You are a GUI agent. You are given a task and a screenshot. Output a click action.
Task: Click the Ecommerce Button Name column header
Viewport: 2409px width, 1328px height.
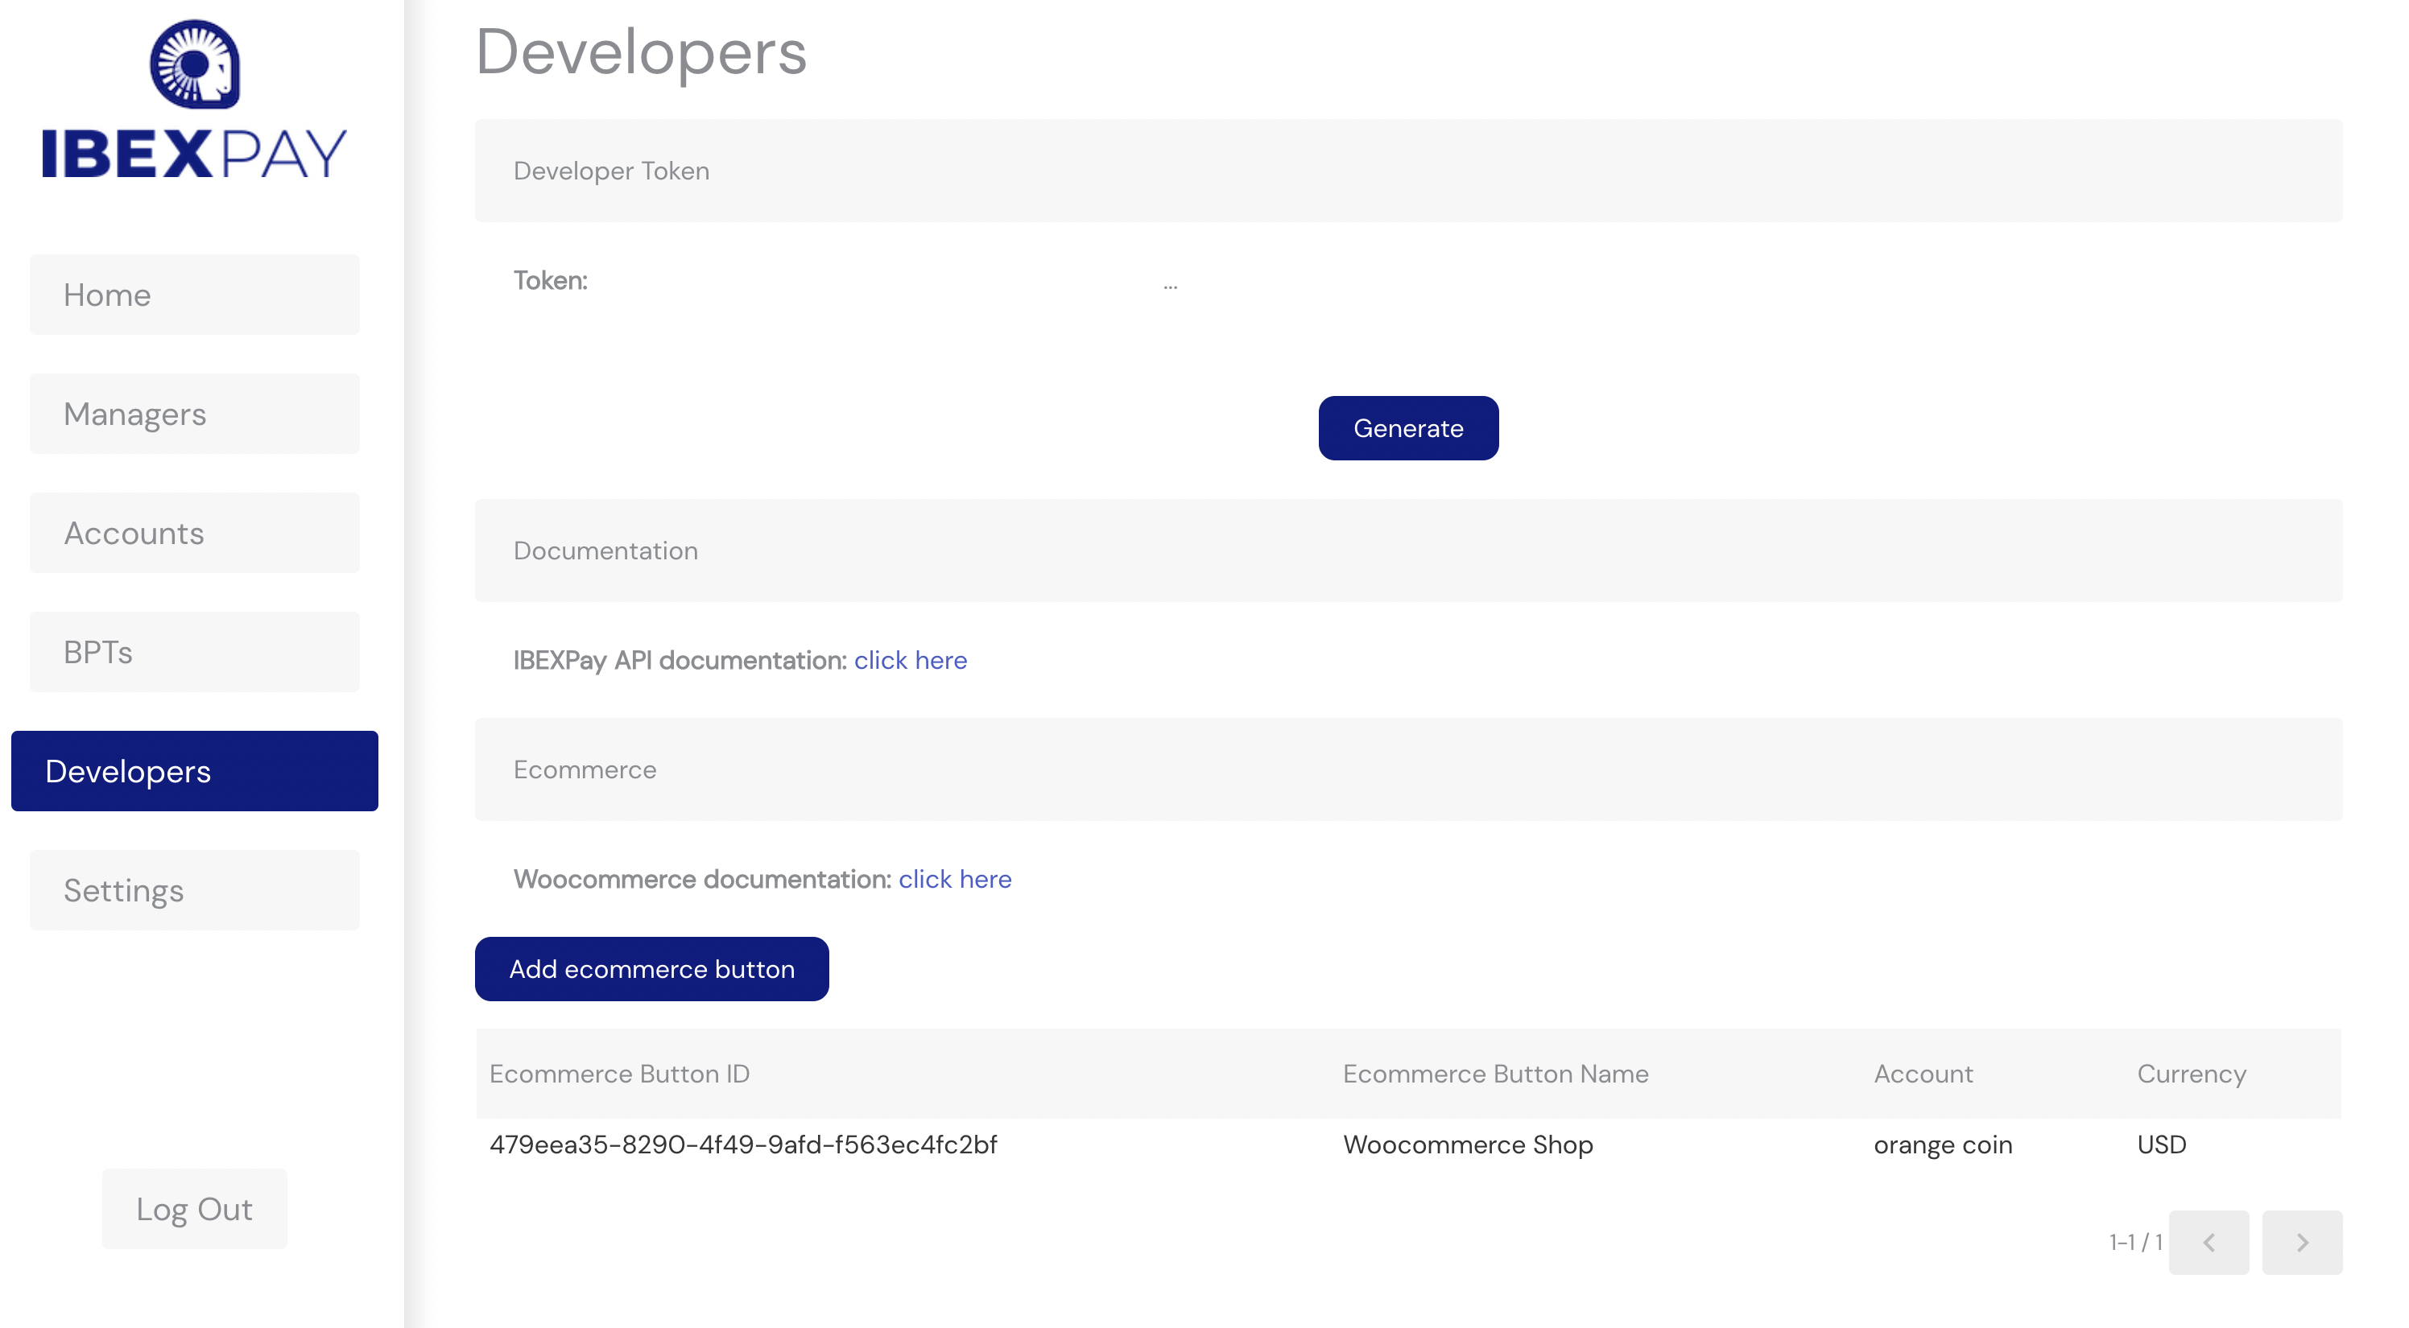point(1495,1074)
